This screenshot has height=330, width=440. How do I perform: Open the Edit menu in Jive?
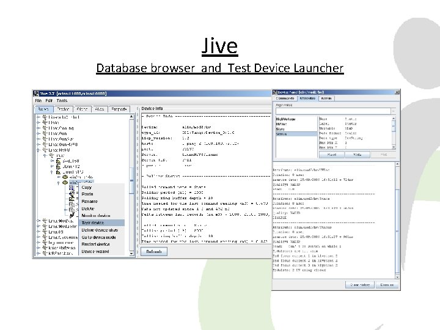tap(49, 100)
